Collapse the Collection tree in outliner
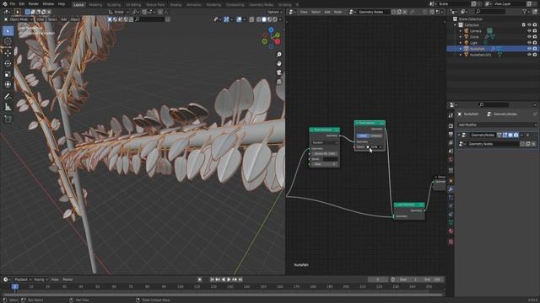 (456, 24)
